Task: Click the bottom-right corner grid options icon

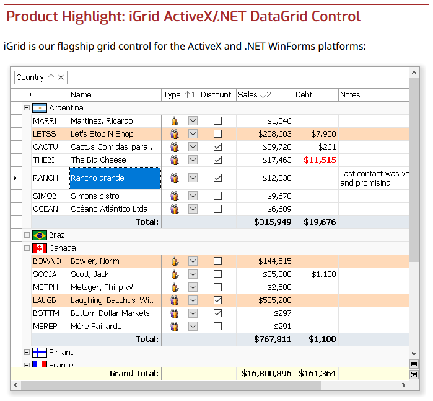Action: tap(414, 375)
